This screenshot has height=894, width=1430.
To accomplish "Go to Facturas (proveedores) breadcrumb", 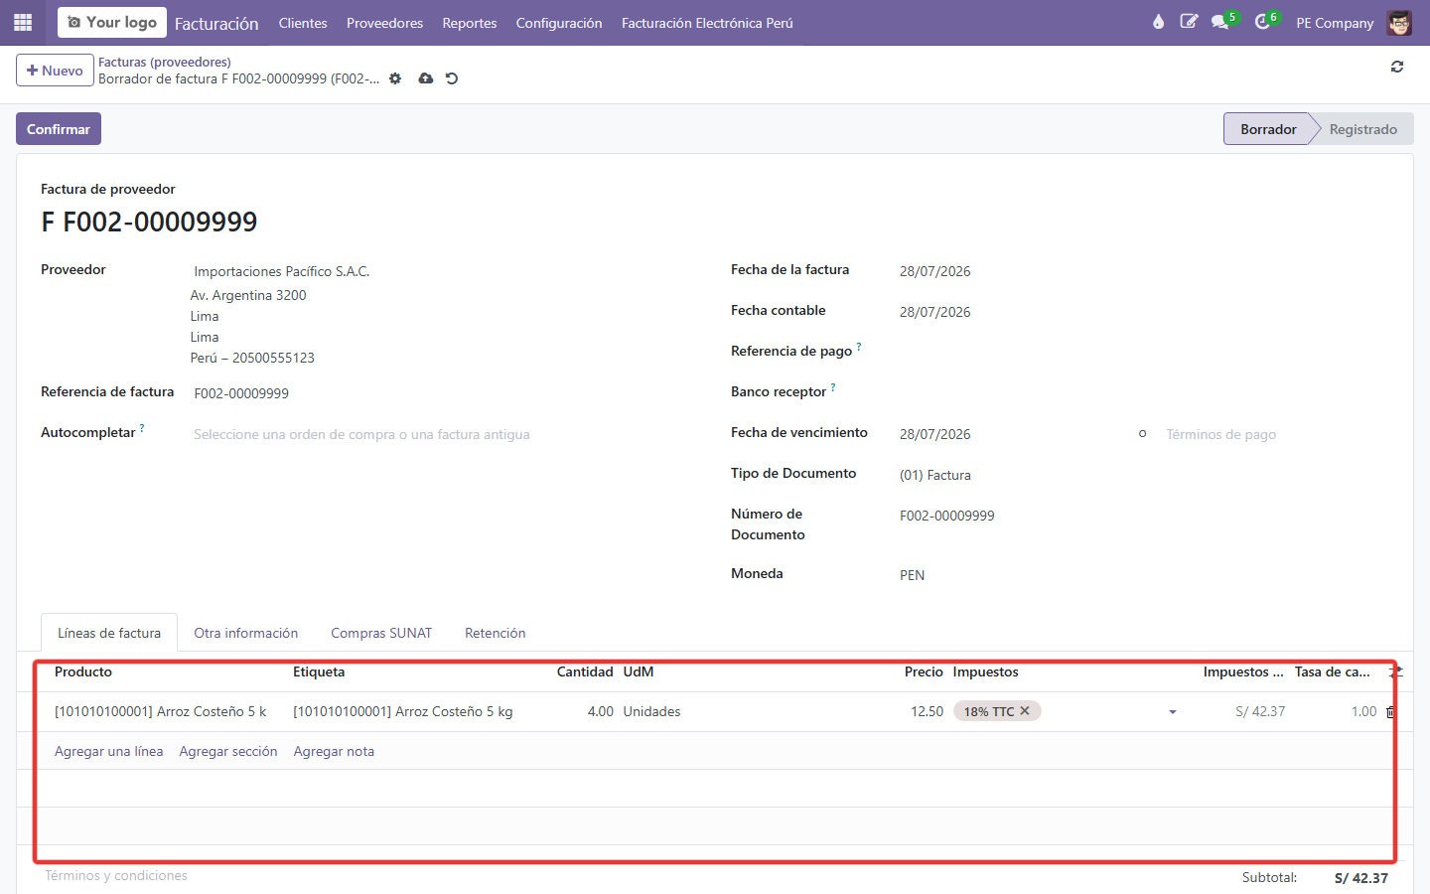I will pos(165,62).
